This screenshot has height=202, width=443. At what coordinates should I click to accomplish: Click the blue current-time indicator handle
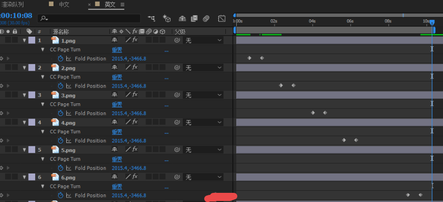coord(432,22)
